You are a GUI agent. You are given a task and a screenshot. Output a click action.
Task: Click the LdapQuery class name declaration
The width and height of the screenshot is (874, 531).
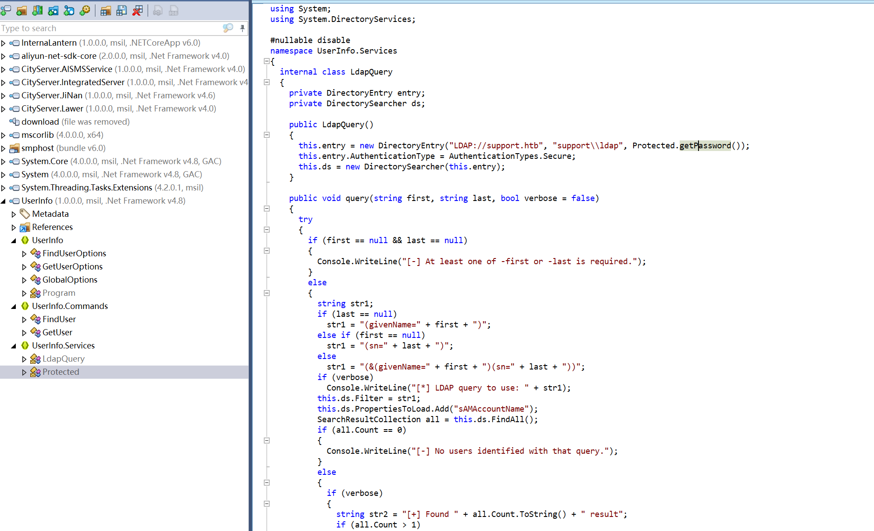(x=371, y=72)
